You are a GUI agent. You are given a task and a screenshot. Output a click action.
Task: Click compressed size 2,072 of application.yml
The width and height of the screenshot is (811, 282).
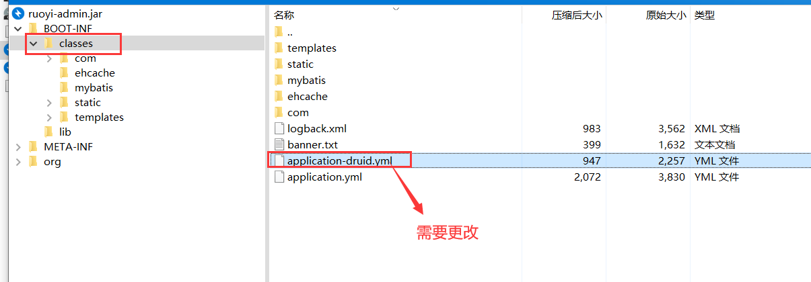[588, 177]
